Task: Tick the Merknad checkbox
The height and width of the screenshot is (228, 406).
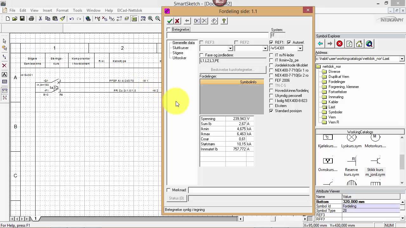Action: (x=169, y=190)
